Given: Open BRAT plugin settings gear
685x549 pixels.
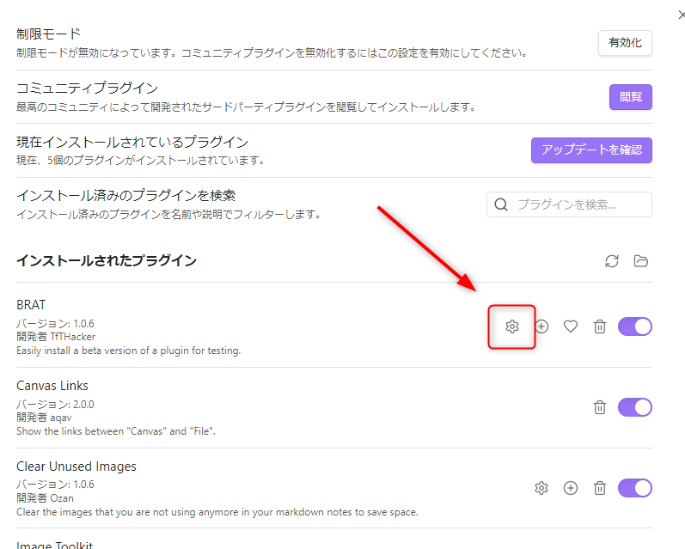Looking at the screenshot, I should pos(512,326).
